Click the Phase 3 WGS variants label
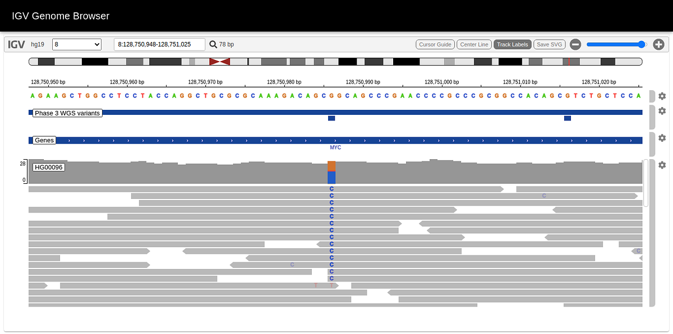Viewport: 673px width, 334px height. tap(67, 113)
